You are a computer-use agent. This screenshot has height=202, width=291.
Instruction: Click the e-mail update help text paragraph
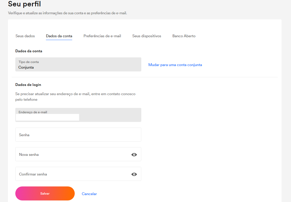75,97
